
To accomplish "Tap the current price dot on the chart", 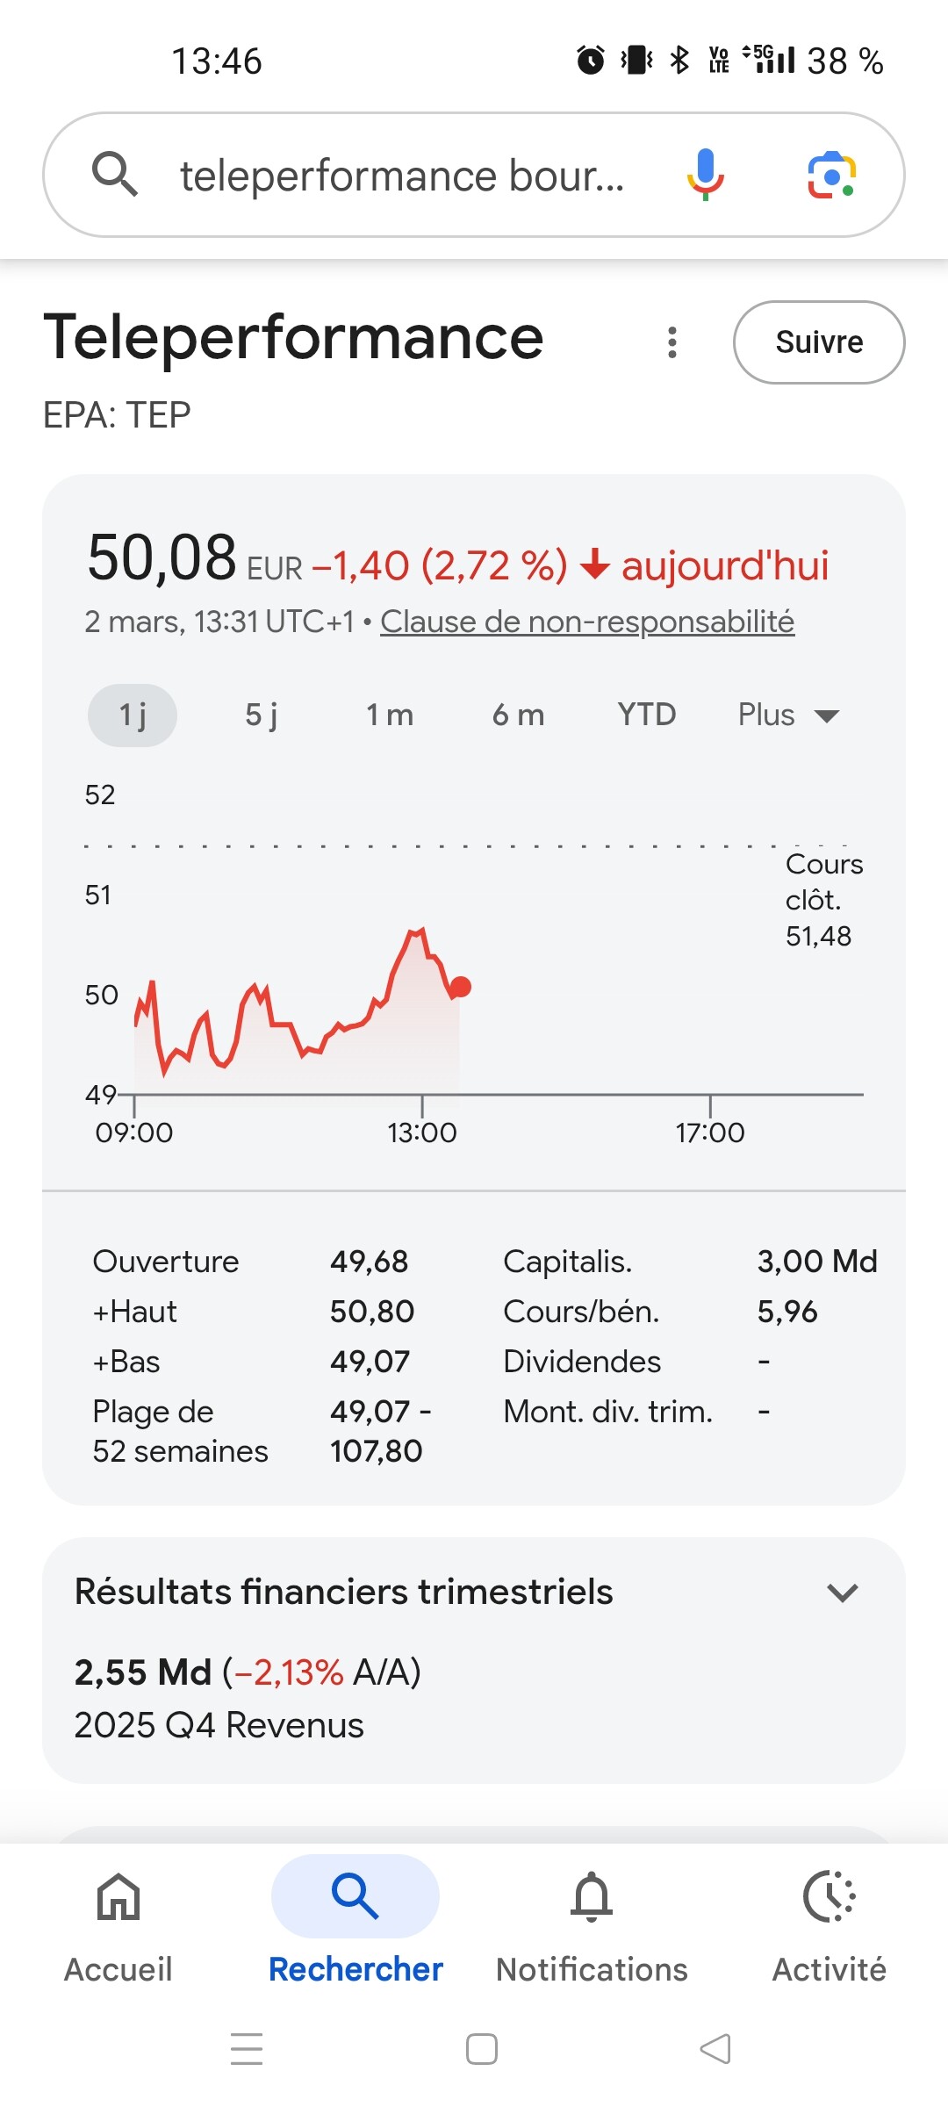I will click(x=461, y=987).
